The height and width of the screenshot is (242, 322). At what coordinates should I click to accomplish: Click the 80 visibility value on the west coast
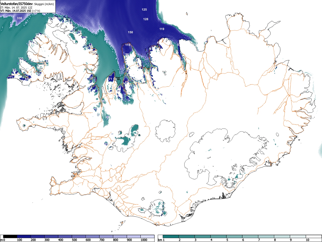(14, 70)
